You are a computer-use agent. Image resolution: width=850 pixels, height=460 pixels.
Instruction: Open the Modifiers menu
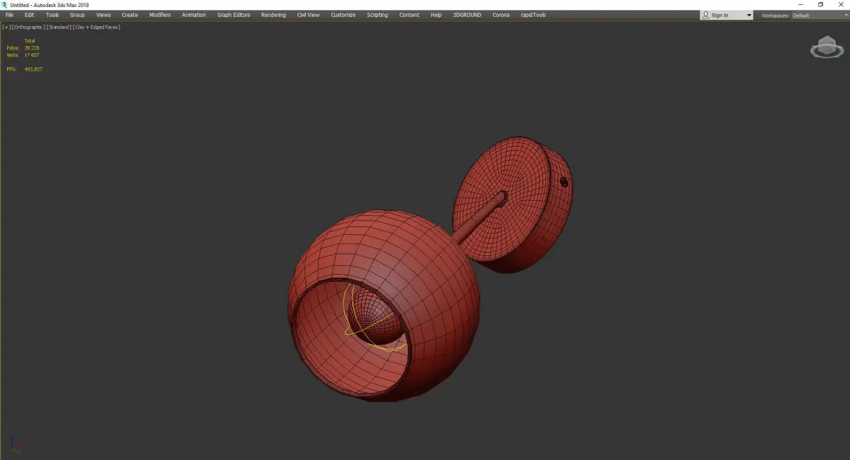point(160,15)
